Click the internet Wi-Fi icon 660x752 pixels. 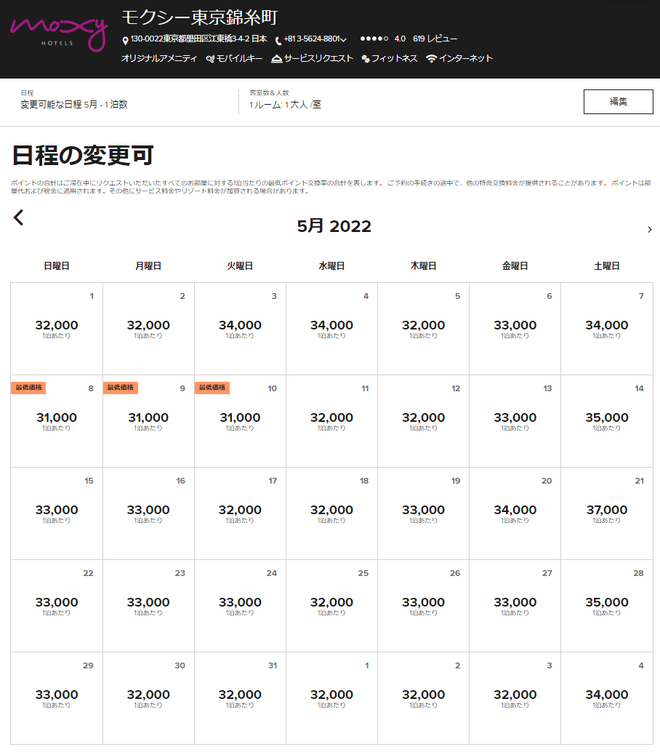tap(432, 59)
